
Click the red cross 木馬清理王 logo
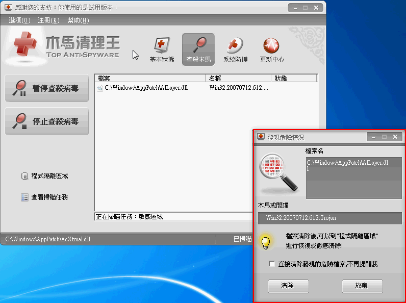(25, 44)
